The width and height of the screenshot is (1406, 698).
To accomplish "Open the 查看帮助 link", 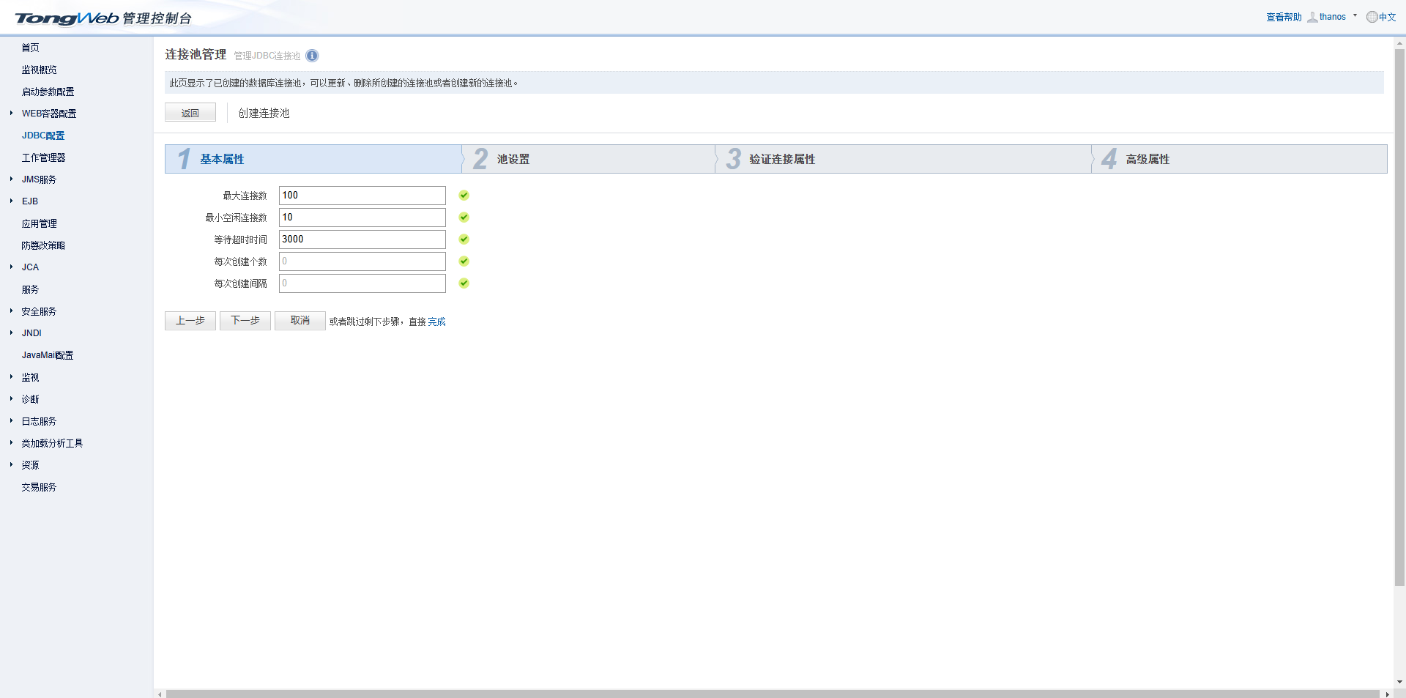I will [1284, 17].
